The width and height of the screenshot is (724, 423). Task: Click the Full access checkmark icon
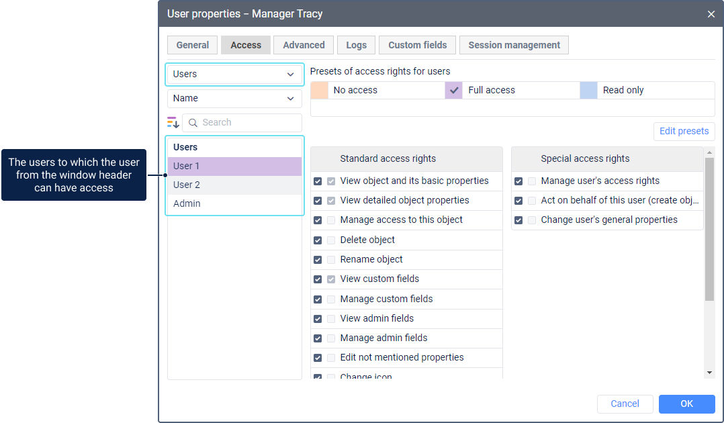[x=454, y=90]
